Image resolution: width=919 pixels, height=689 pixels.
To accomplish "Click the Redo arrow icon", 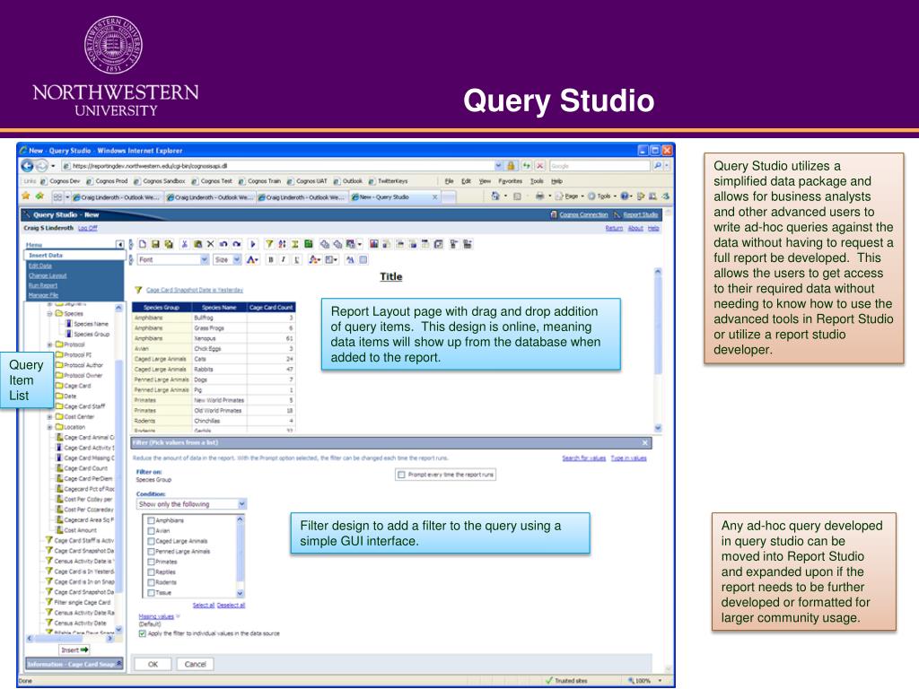I will (x=237, y=244).
